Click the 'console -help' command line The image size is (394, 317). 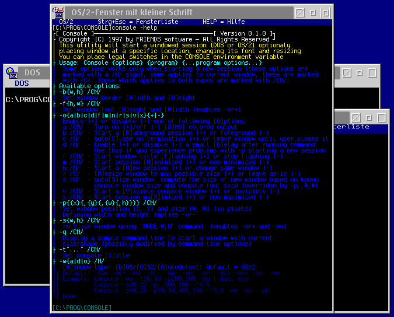134,27
